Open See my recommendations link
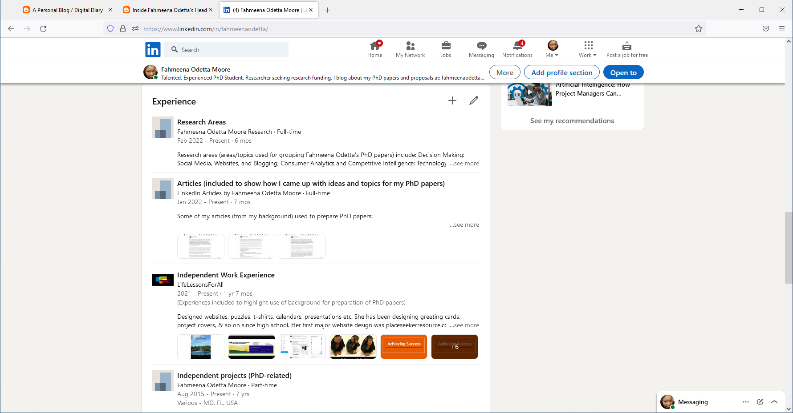793x413 pixels. 572,120
